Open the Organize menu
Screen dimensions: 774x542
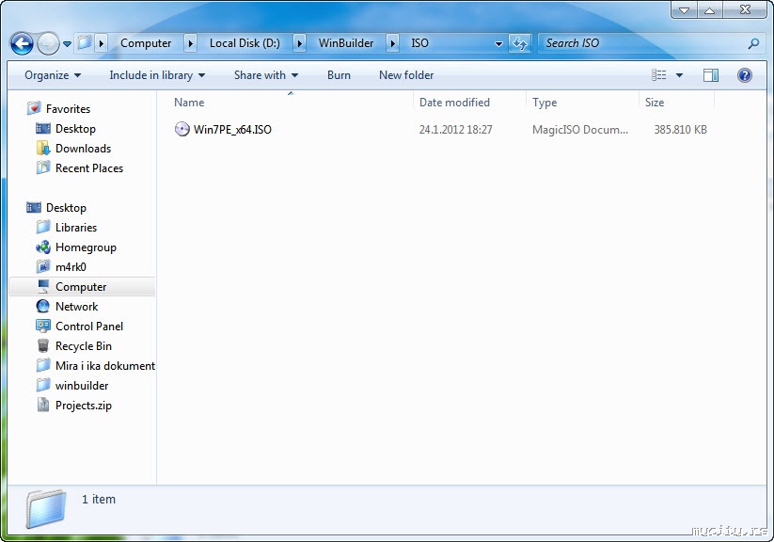coord(53,75)
